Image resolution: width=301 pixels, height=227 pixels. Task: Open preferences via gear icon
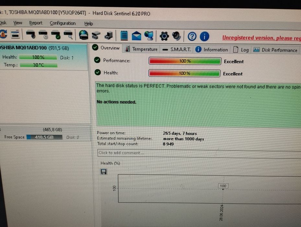point(164,36)
